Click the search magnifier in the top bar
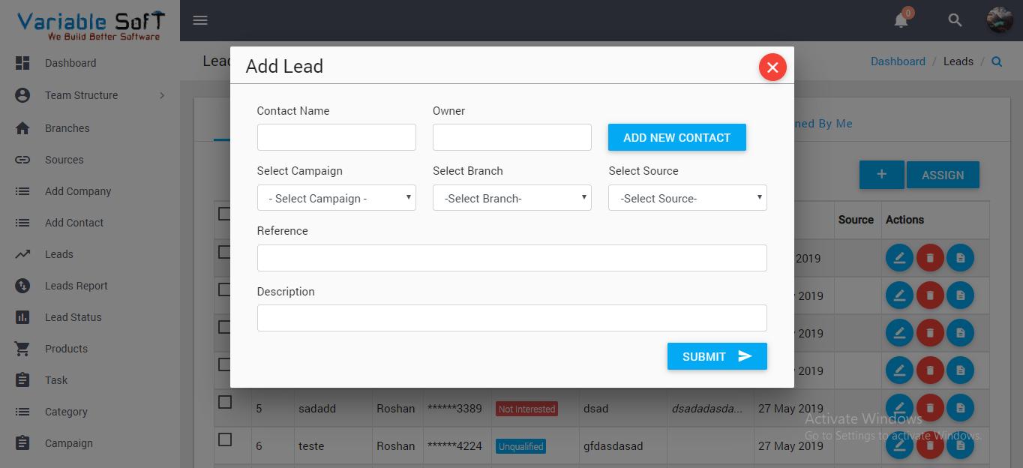Screen dimensions: 1023x468 [954, 20]
